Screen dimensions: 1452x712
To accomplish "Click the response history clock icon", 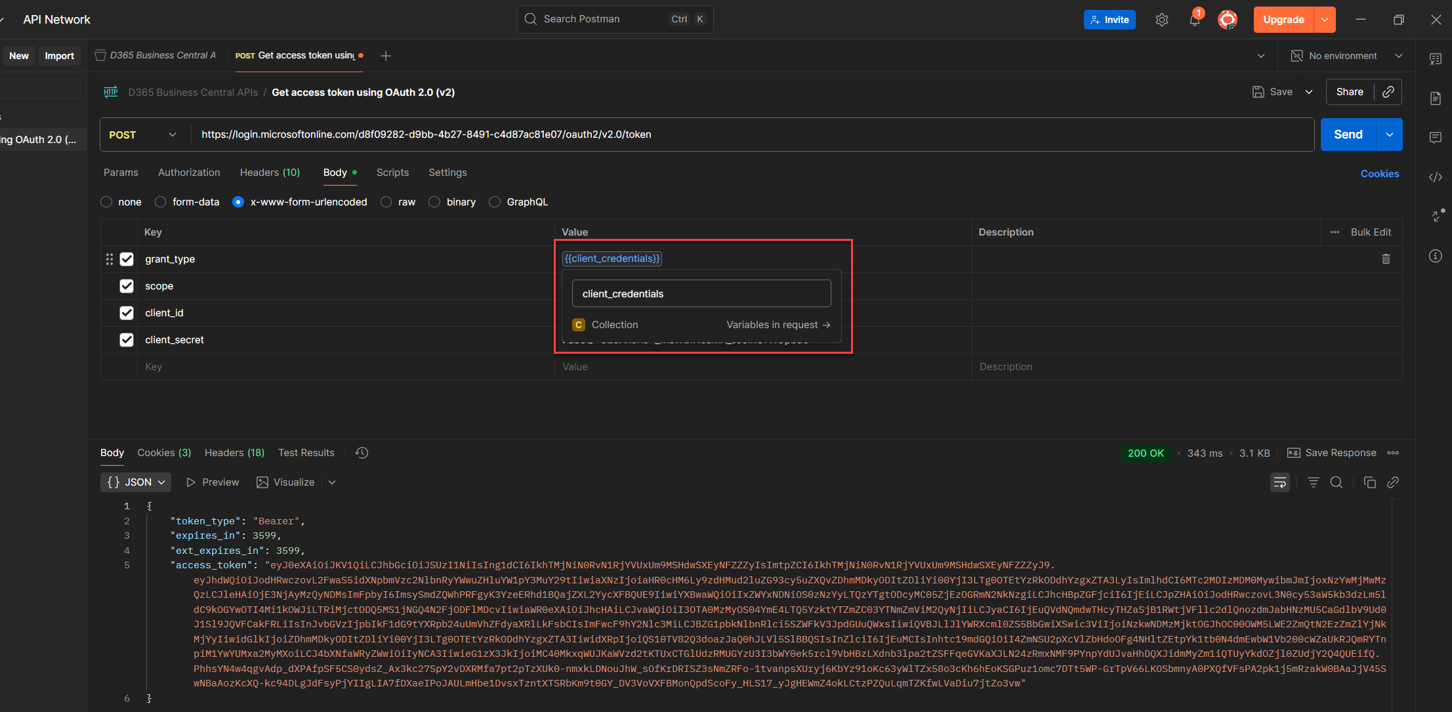I will (362, 453).
